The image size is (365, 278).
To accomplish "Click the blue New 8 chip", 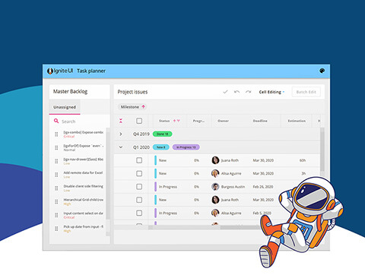I will (x=160, y=147).
